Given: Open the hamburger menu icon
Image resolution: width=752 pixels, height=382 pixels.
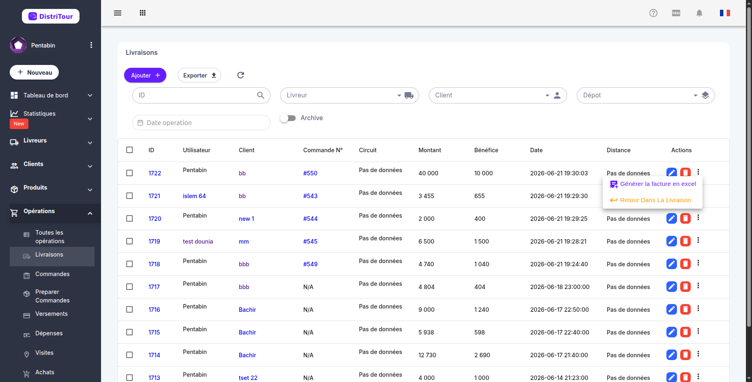Looking at the screenshot, I should [x=118, y=13].
